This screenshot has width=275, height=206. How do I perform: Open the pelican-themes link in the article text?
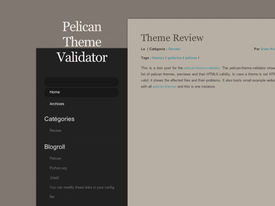(x=164, y=86)
